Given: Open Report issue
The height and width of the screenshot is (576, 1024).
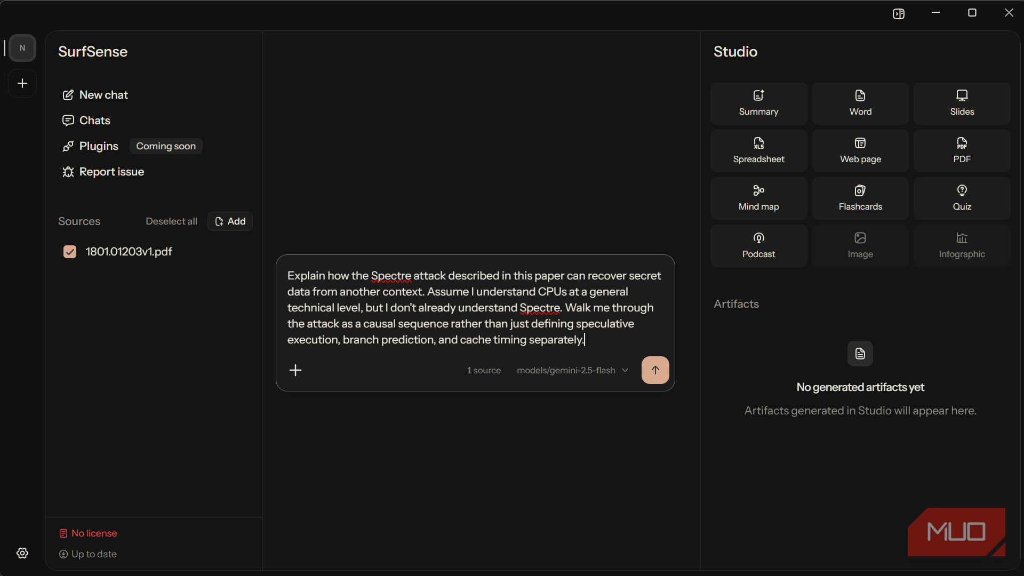Looking at the screenshot, I should pyautogui.click(x=103, y=172).
